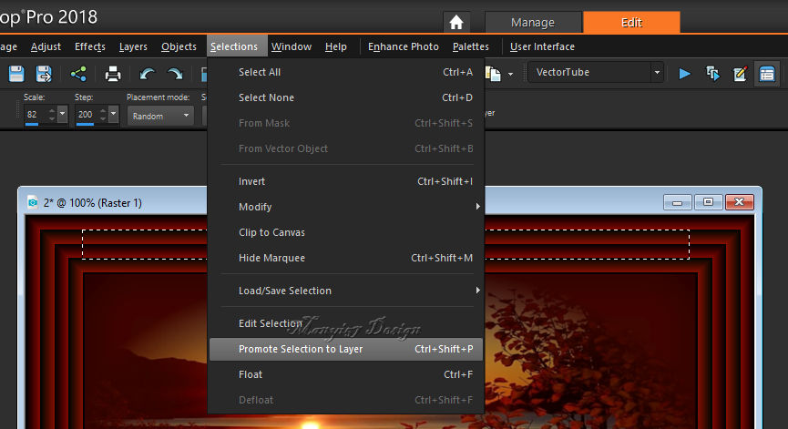Choose Select All from the menu
The image size is (788, 429).
[x=346, y=72]
